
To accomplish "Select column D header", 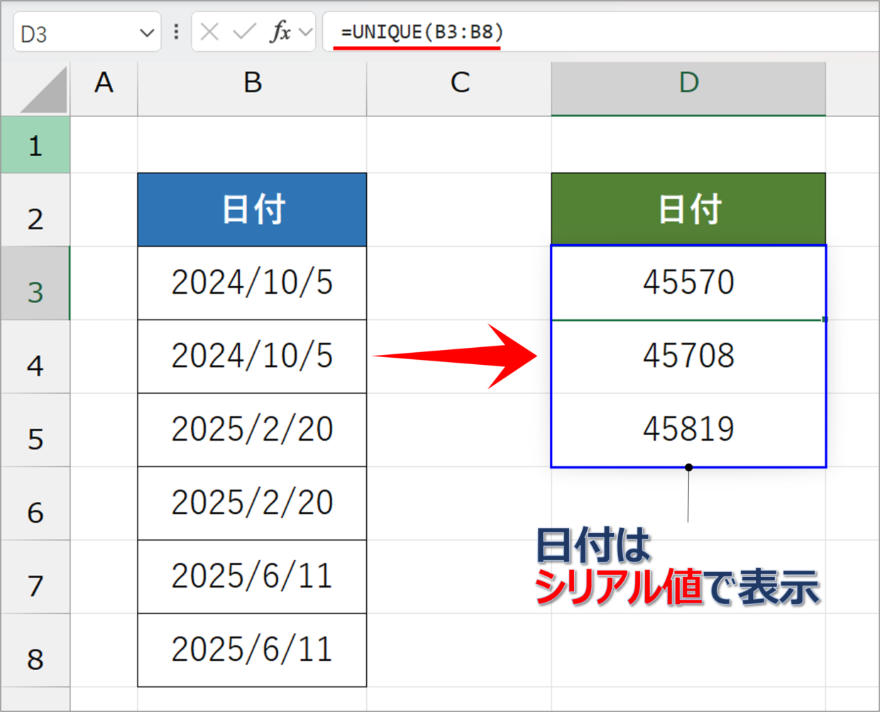I will click(688, 84).
